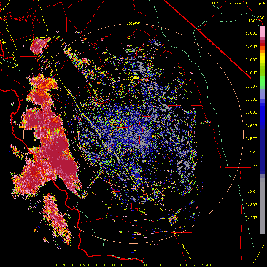Click the 100 NMI range ring label

(133, 23)
